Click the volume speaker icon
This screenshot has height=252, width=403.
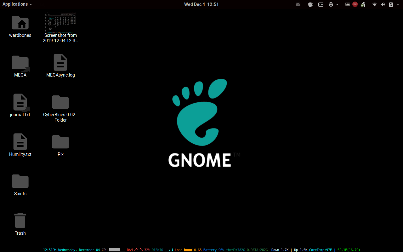[383, 4]
